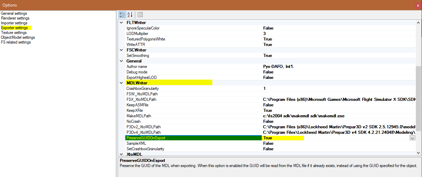Collapse the FSCWriter category

click(x=121, y=50)
